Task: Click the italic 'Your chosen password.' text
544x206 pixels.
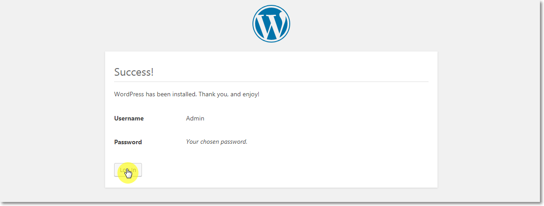Action: (x=217, y=142)
